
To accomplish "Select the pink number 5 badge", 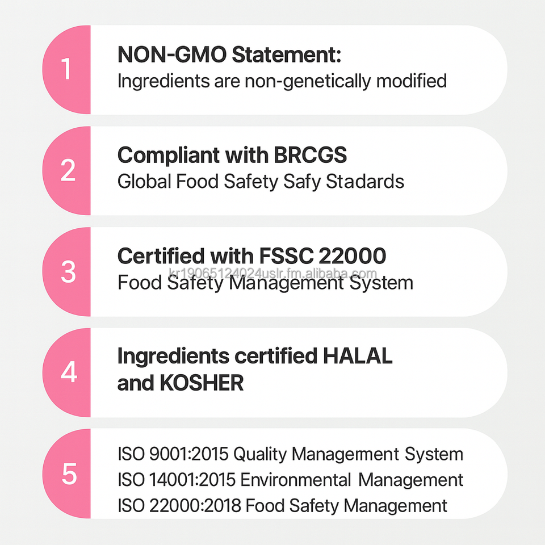I will pos(68,473).
